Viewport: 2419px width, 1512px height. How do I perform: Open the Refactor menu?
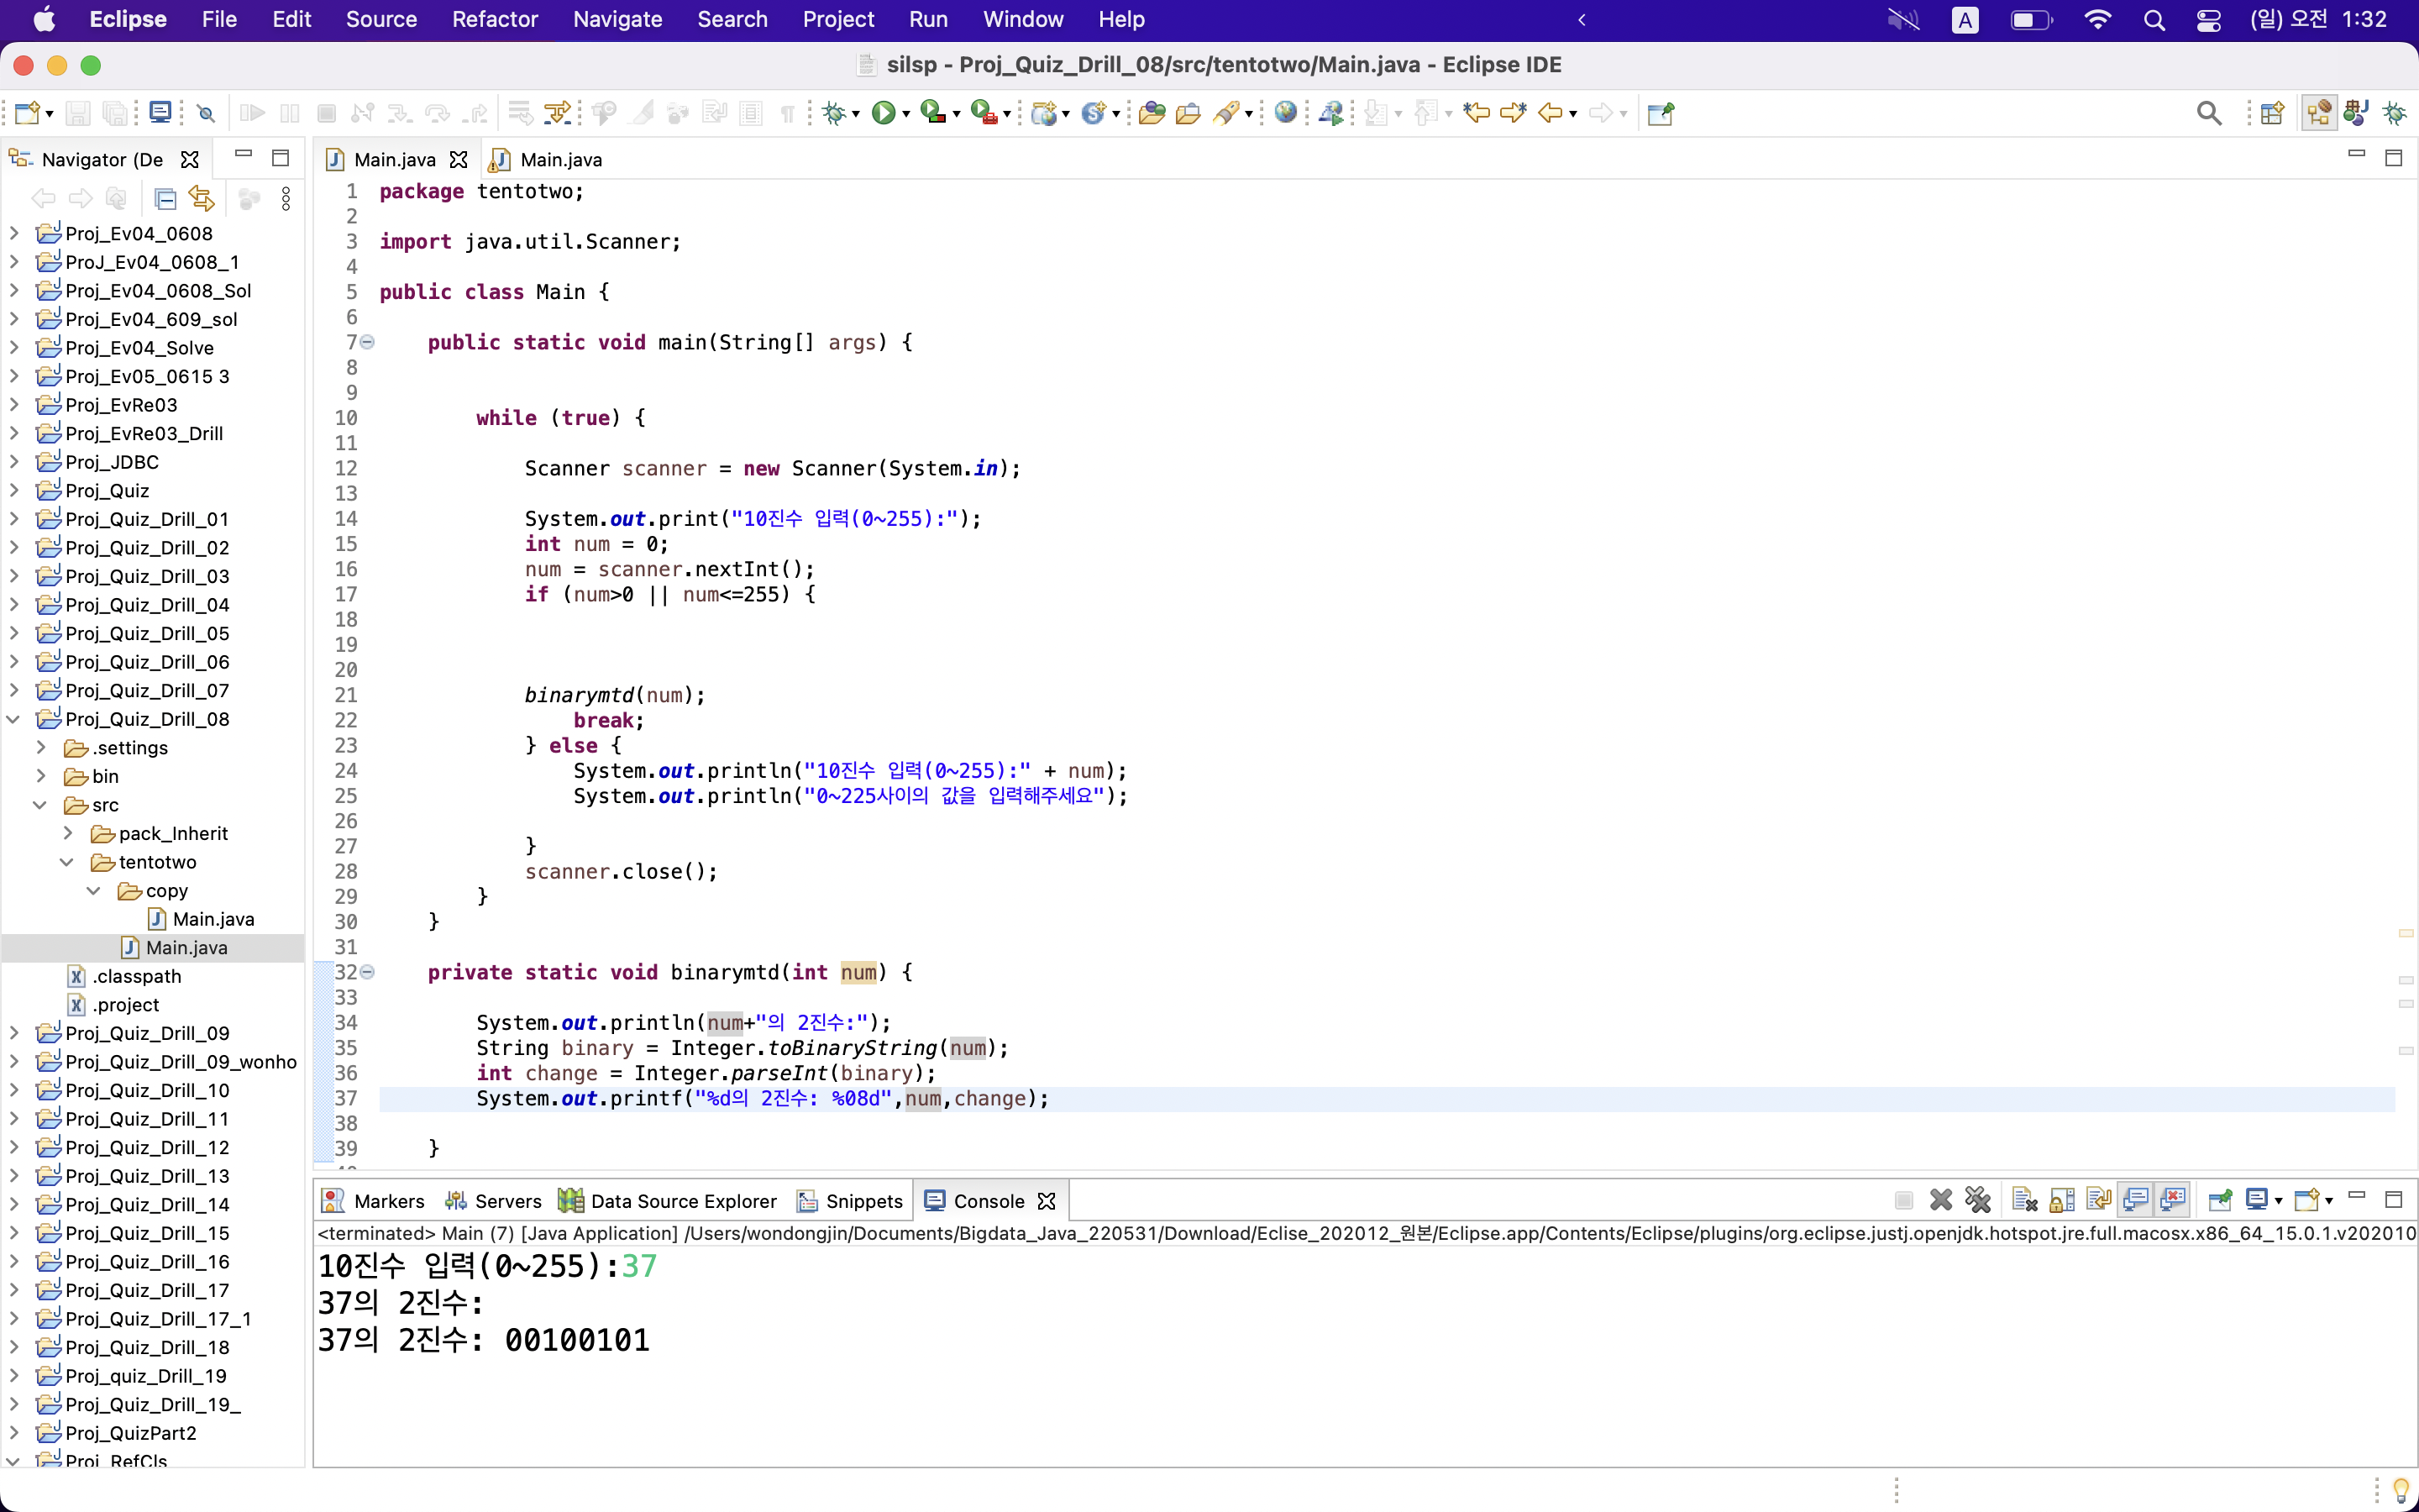click(x=494, y=19)
